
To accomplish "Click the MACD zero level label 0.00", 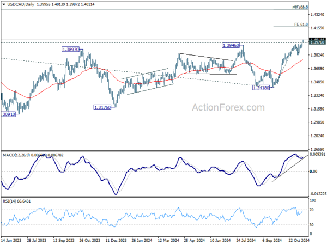I will click(313, 171).
